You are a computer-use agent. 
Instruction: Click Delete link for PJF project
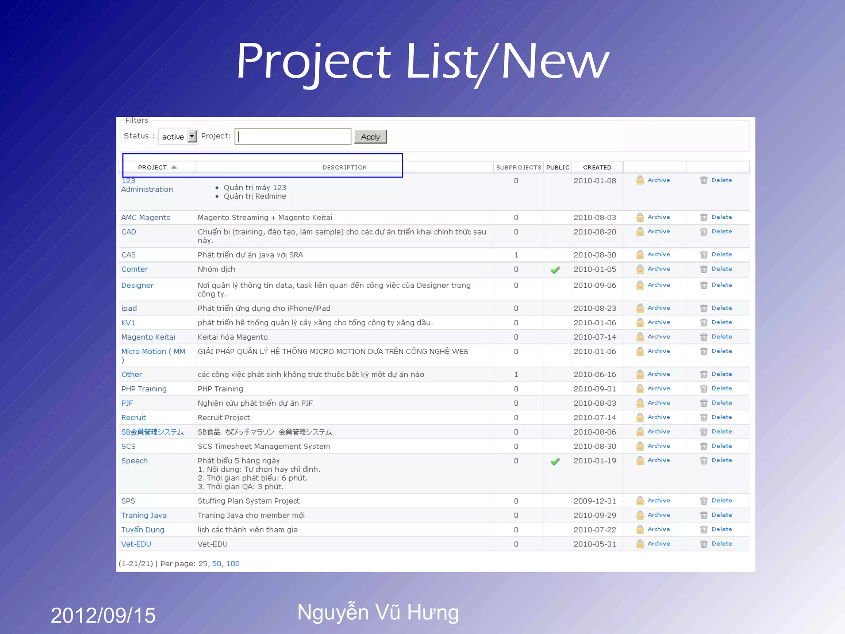[722, 403]
